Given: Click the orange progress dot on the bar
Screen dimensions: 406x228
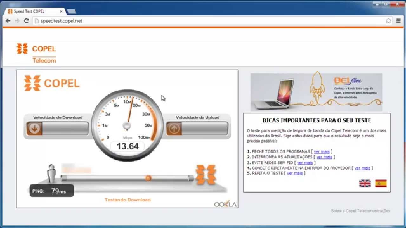Looking at the screenshot, I should (148, 178).
